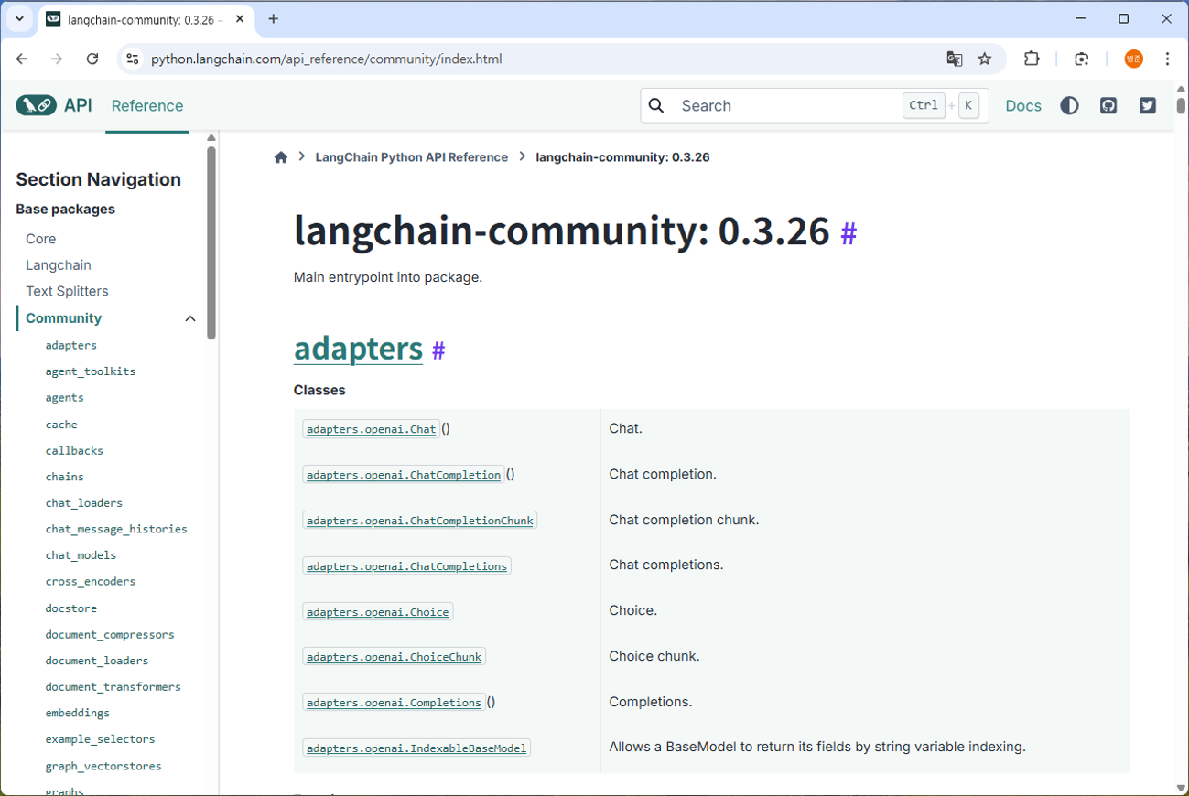Open the Twitter icon link

1148,106
